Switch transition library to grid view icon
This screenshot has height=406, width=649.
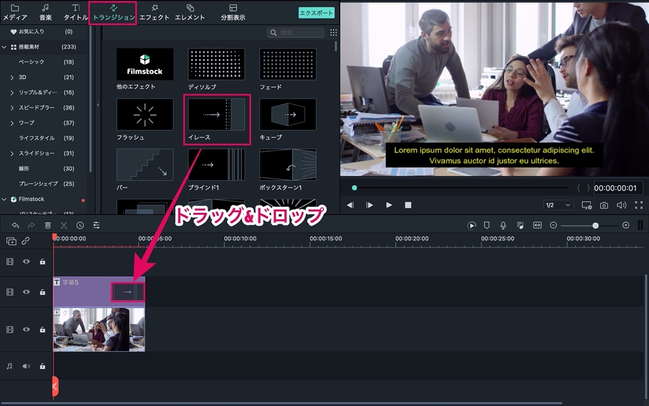click(333, 32)
